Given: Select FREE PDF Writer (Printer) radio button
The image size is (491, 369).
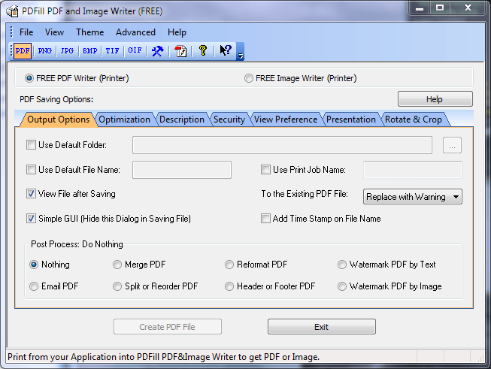Looking at the screenshot, I should coord(29,78).
